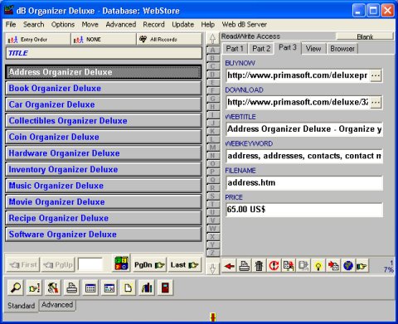
Task: Open the BUYNOW field ellipsis button
Action: point(376,75)
